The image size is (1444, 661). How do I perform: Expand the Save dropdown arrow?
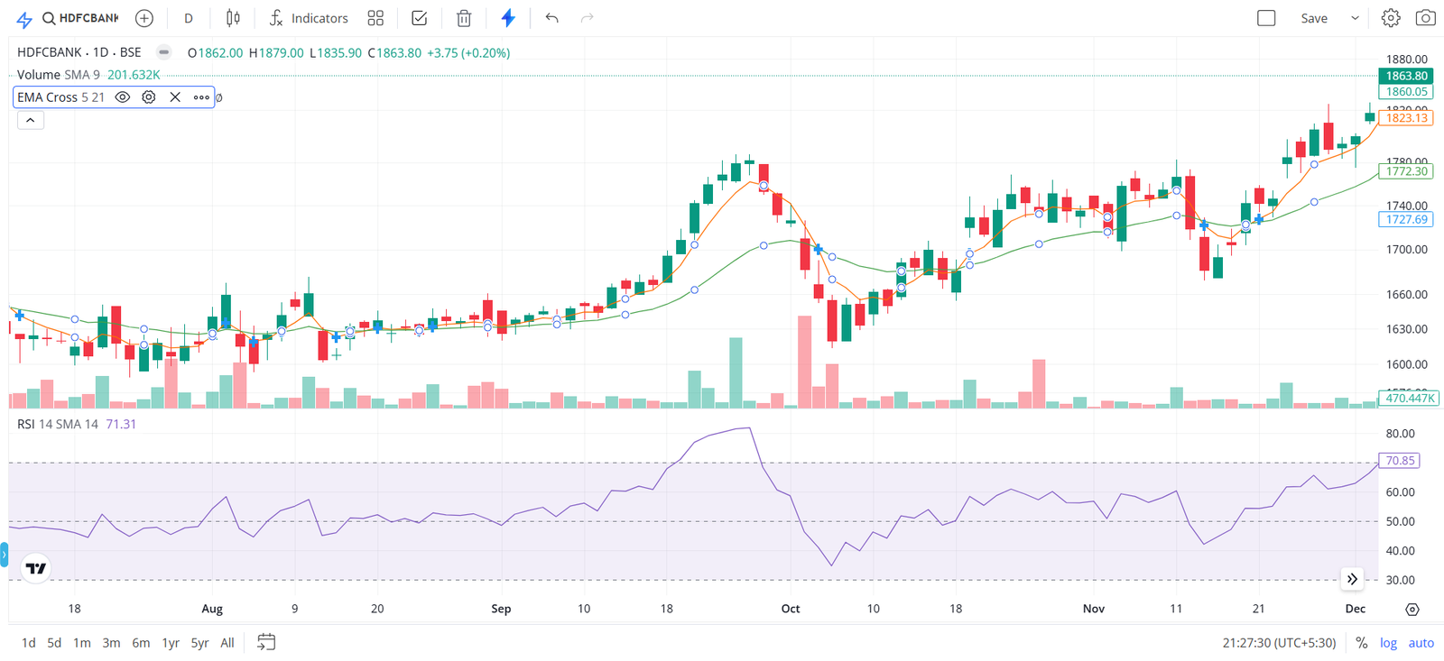coord(1355,18)
